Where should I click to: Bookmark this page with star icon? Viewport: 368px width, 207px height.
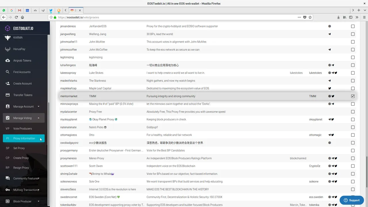310,17
